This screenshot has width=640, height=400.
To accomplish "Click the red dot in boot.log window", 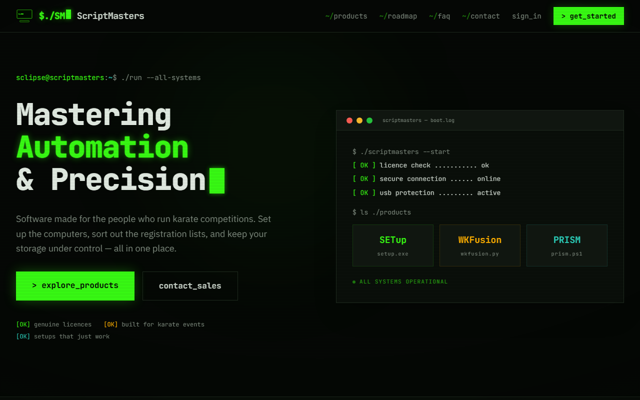I will [x=349, y=120].
